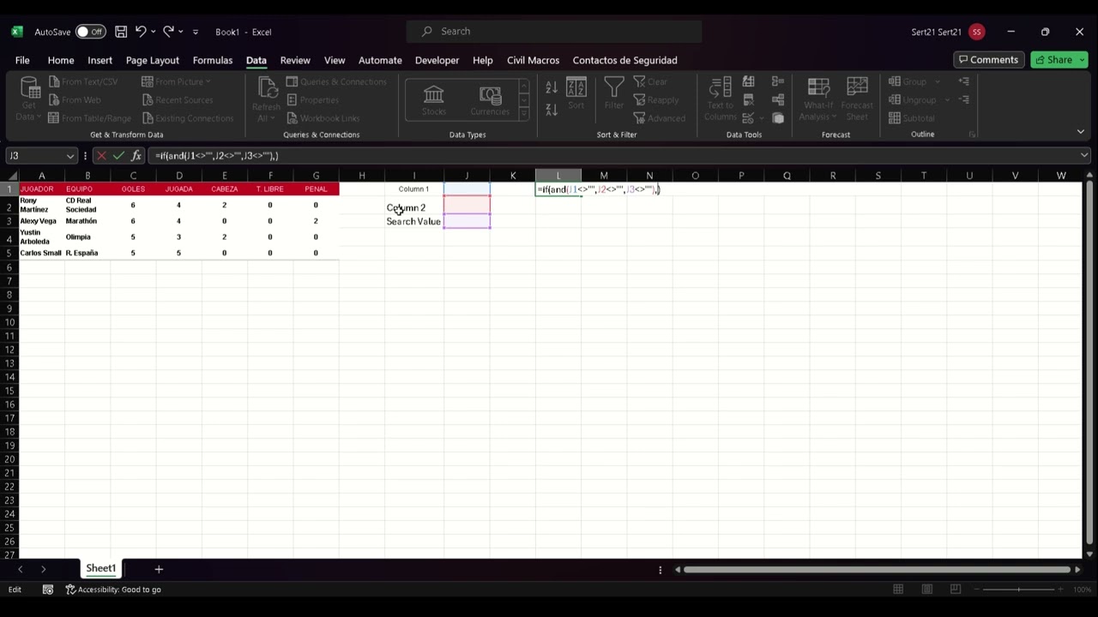Open the Group dropdown arrow
The image size is (1098, 617).
pyautogui.click(x=938, y=81)
